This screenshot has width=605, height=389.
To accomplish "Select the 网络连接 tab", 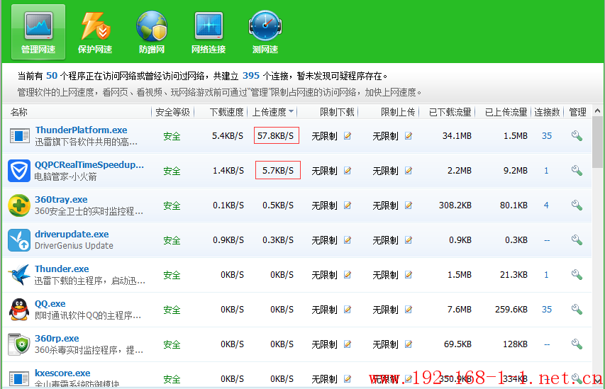I will point(209,32).
